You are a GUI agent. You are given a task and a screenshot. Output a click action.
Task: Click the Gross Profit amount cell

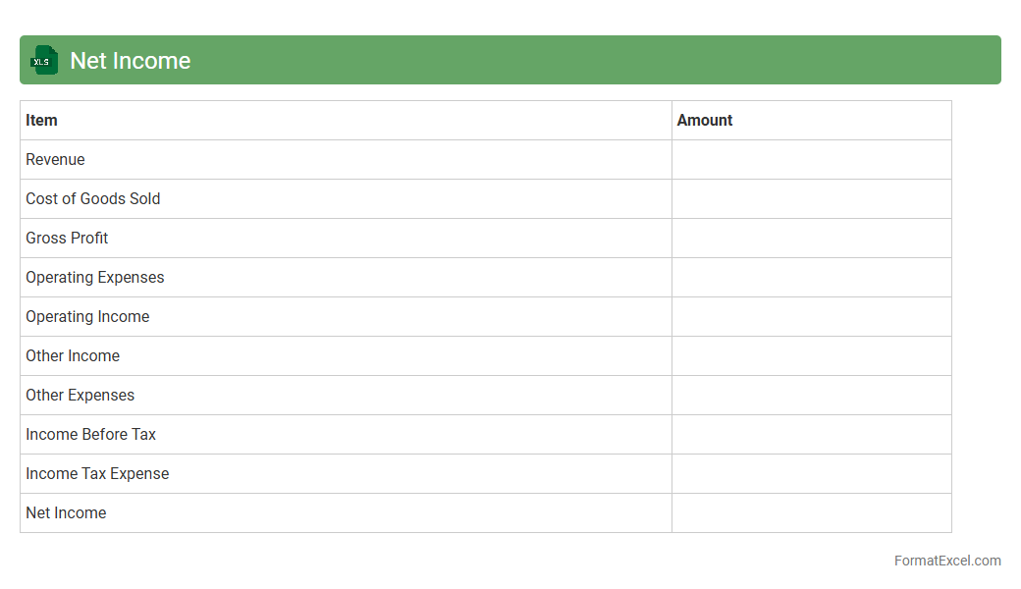pos(811,238)
